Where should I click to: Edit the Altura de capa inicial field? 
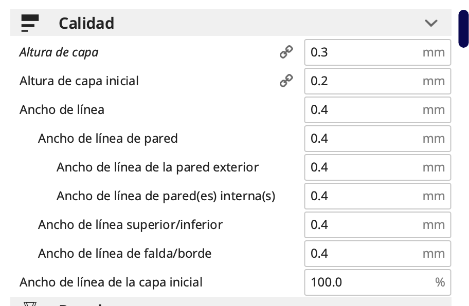click(365, 81)
